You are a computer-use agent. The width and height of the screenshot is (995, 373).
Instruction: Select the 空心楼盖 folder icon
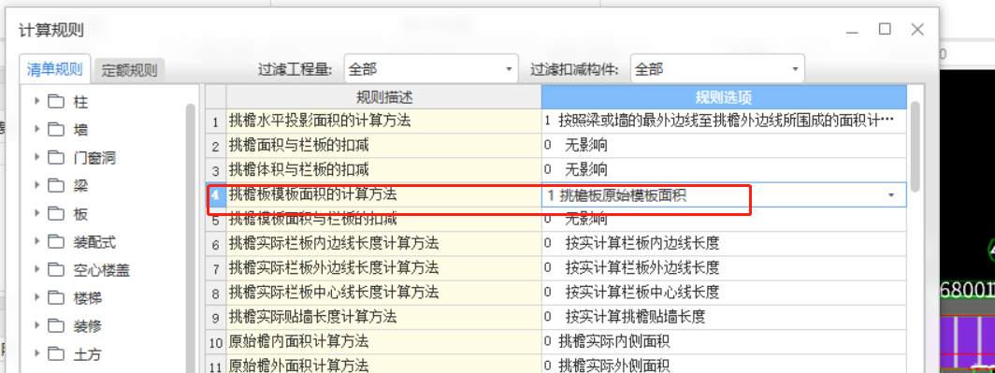[56, 270]
